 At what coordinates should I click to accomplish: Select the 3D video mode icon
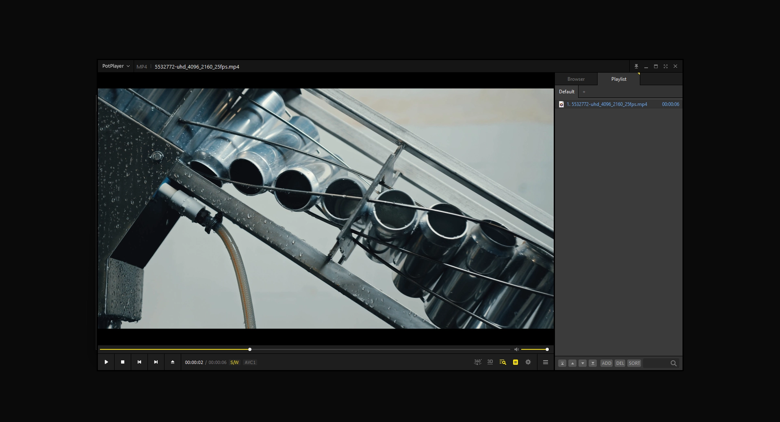pyautogui.click(x=490, y=362)
